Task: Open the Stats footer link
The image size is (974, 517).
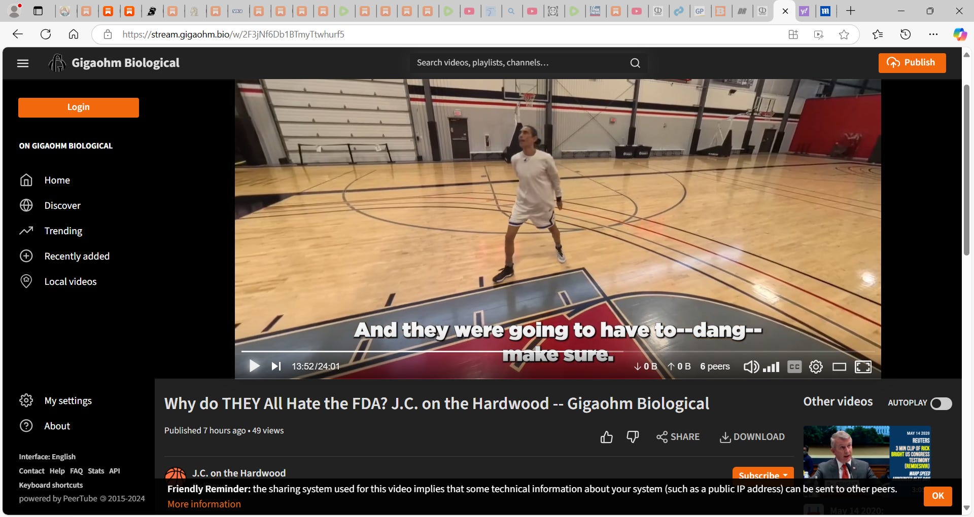Action: (x=96, y=471)
